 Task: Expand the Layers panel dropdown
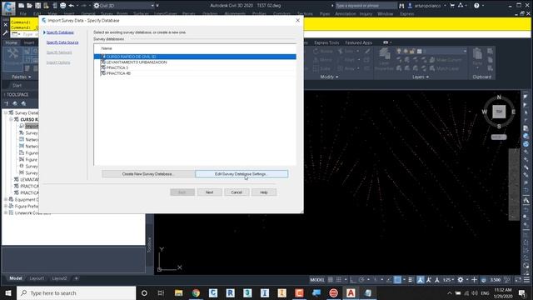point(421,77)
